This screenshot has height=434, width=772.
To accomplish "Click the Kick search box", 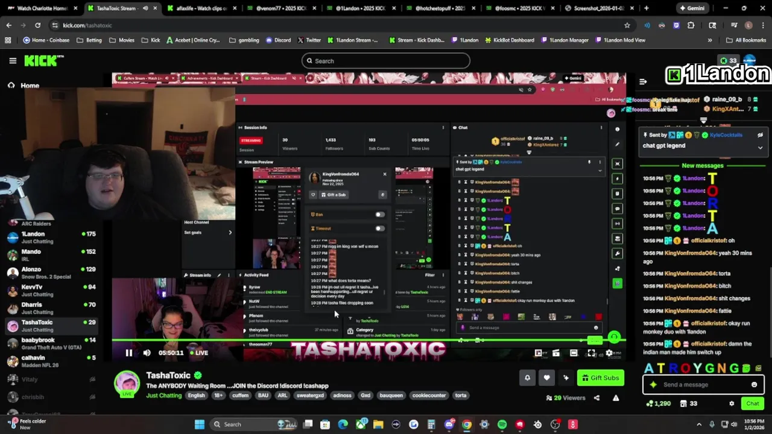I will pyautogui.click(x=386, y=61).
